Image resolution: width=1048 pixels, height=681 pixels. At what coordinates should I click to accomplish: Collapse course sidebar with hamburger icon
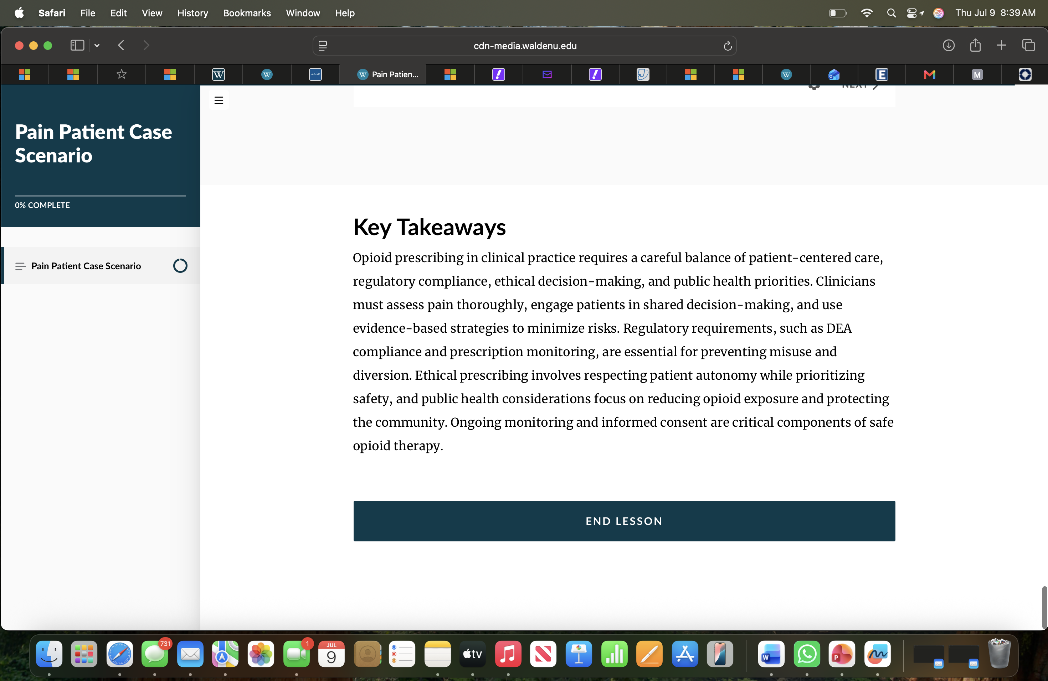click(x=219, y=100)
